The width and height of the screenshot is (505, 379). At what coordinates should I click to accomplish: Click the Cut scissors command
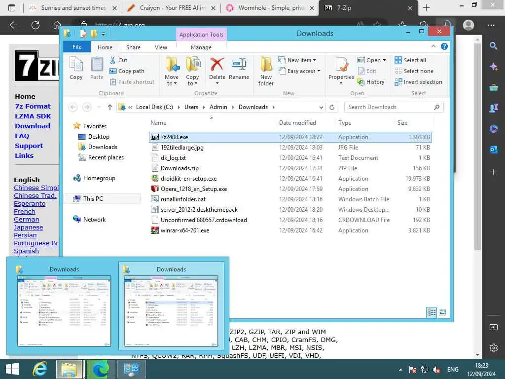(118, 60)
